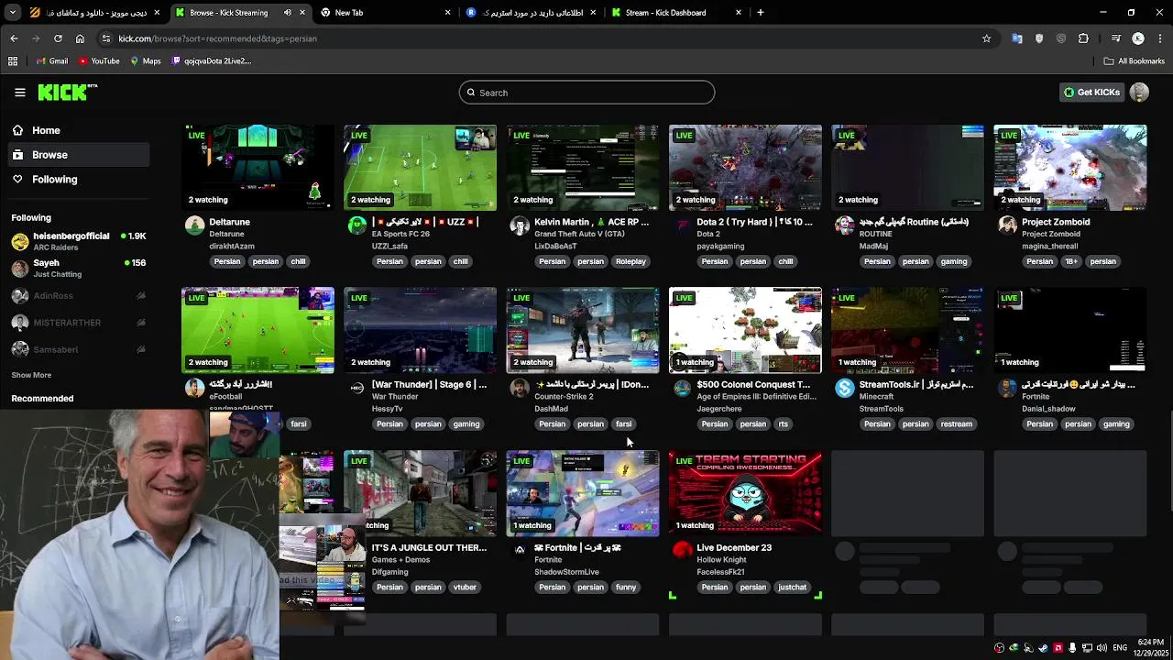
Task: Open Live December 23 stream thumbnail
Action: pos(745,493)
